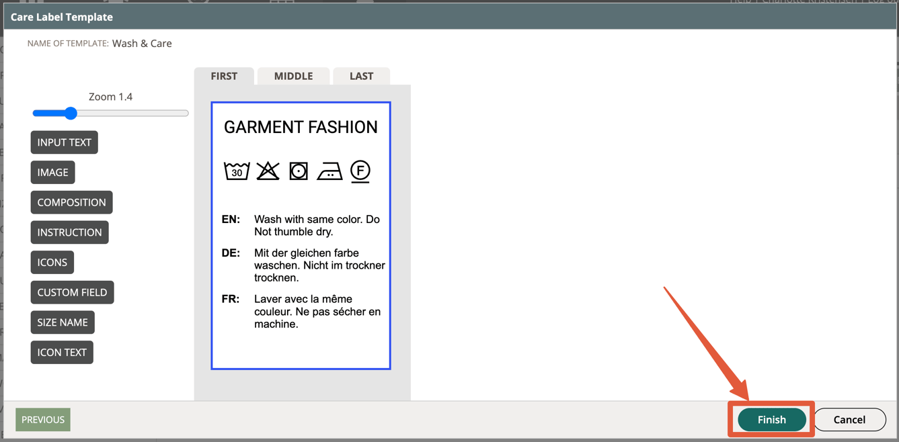Image resolution: width=899 pixels, height=442 pixels.
Task: Select the do-not-bleach triangle symbol
Action: coord(268,171)
